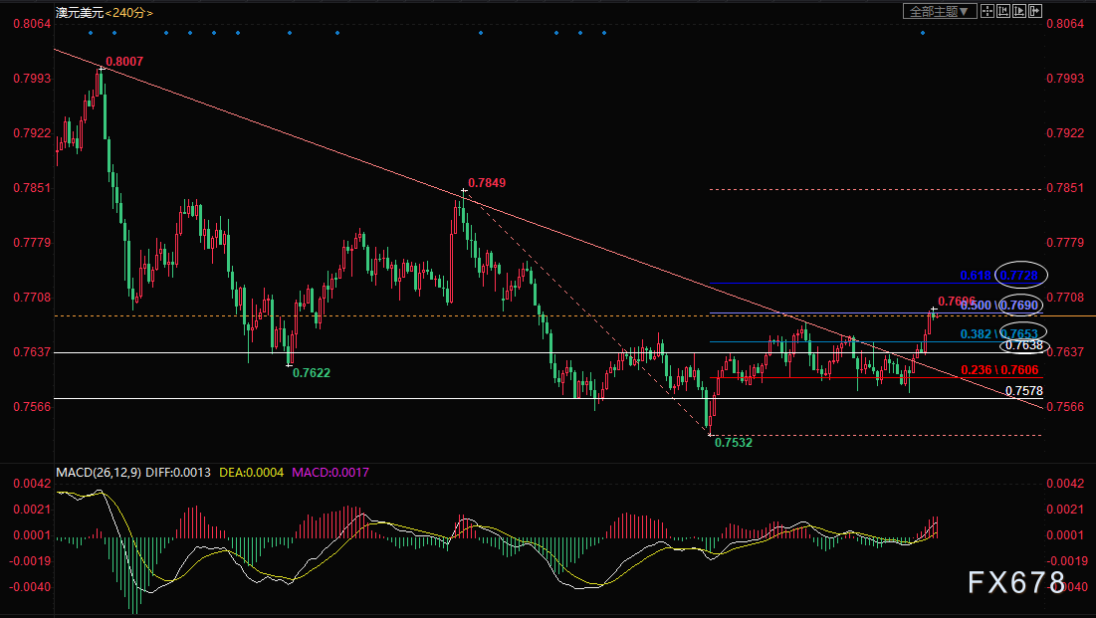Click the 0.7622 low price marker
Viewport: 1096px width, 618px height.
(x=311, y=373)
